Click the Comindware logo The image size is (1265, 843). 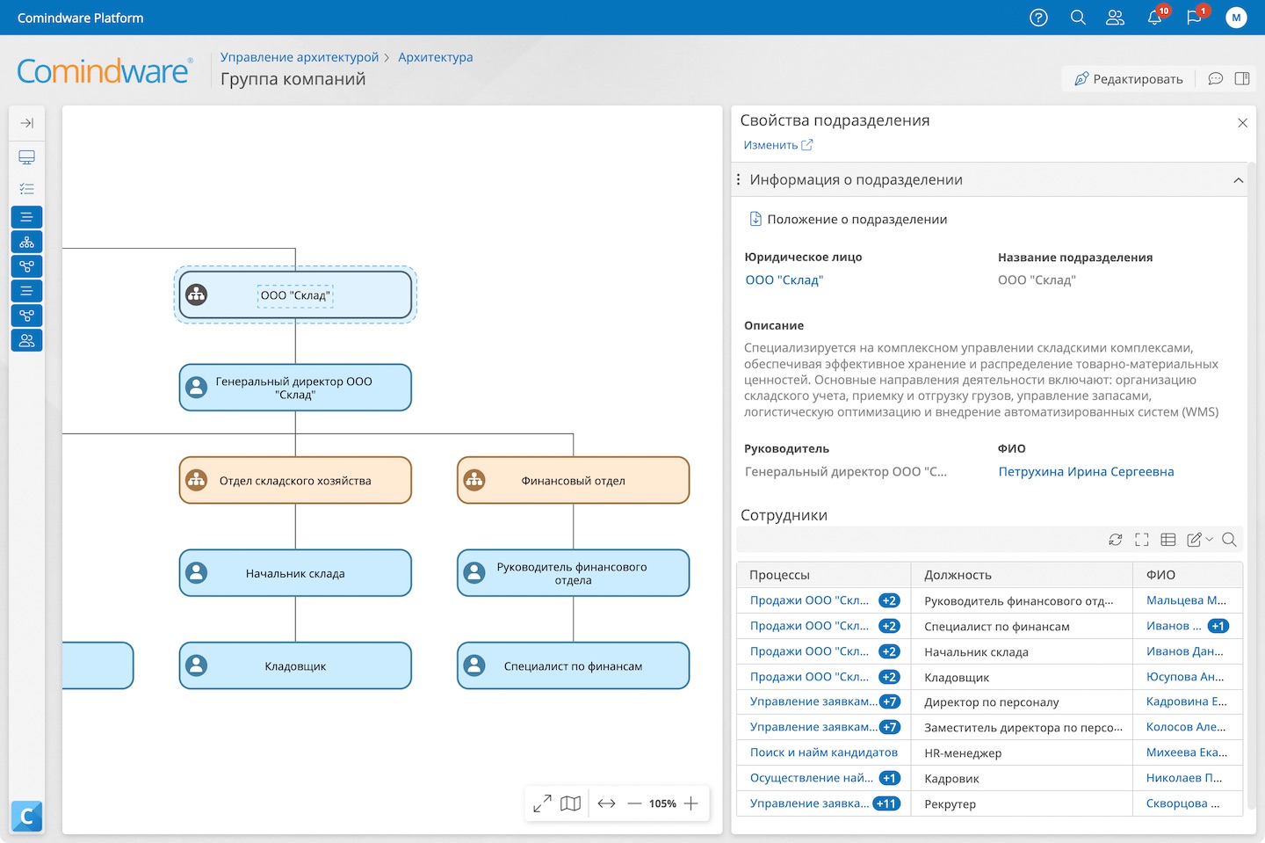(x=104, y=71)
